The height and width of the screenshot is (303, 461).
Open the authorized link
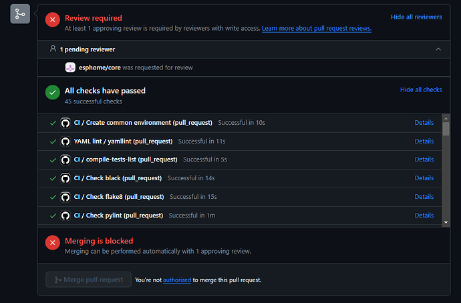(x=177, y=280)
